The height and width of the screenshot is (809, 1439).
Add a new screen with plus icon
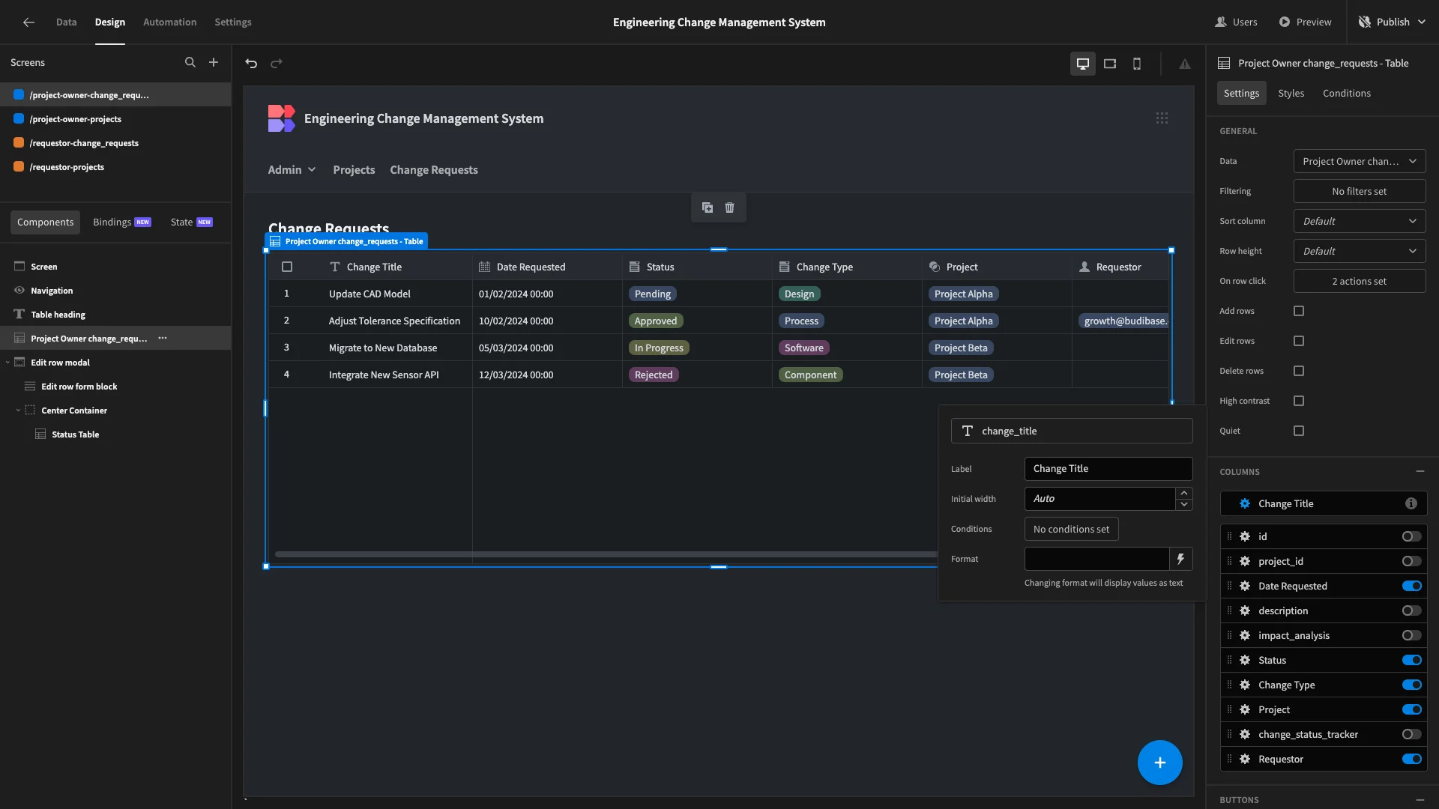click(214, 63)
